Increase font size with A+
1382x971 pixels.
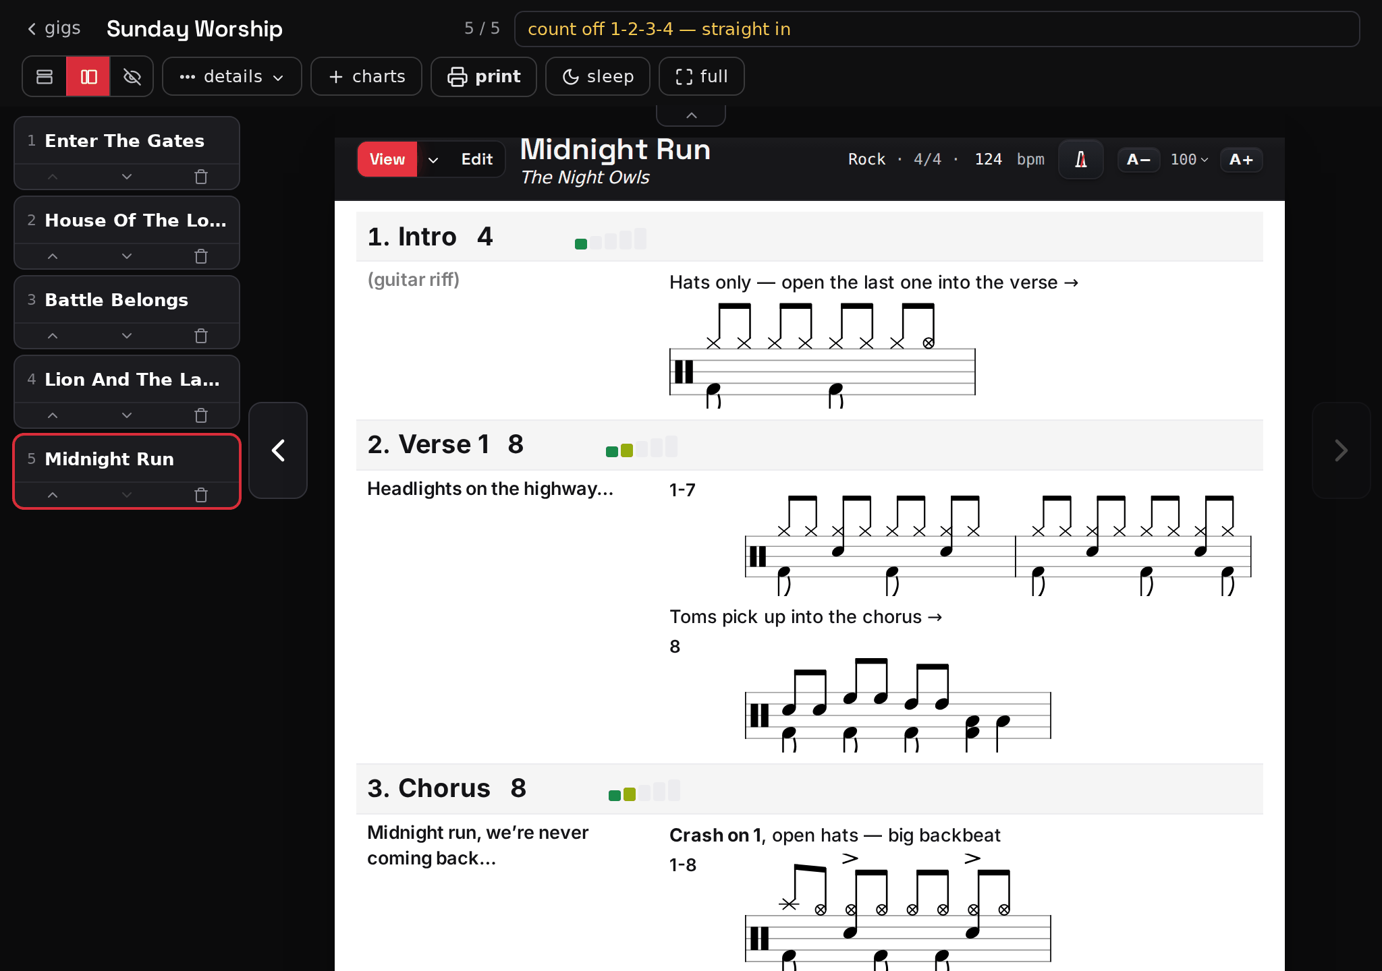(1241, 160)
